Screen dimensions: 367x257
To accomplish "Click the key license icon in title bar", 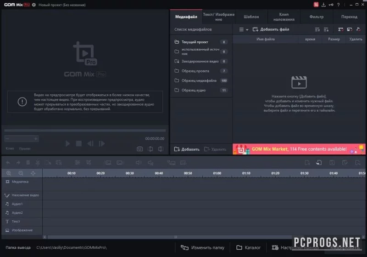I will tap(331, 5).
